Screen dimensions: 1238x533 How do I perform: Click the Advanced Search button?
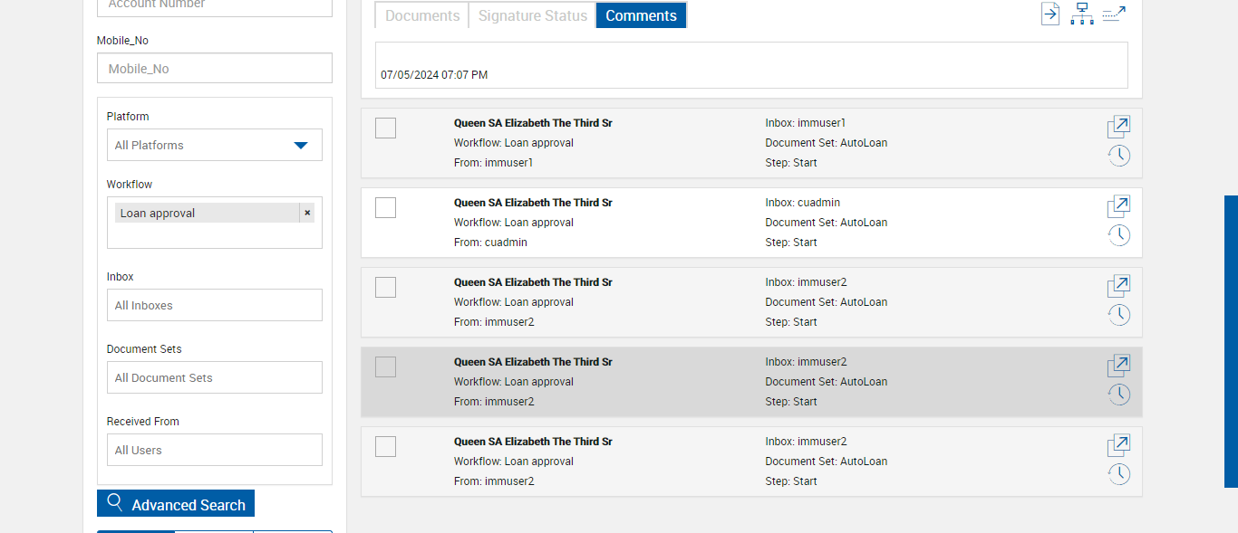click(x=176, y=504)
